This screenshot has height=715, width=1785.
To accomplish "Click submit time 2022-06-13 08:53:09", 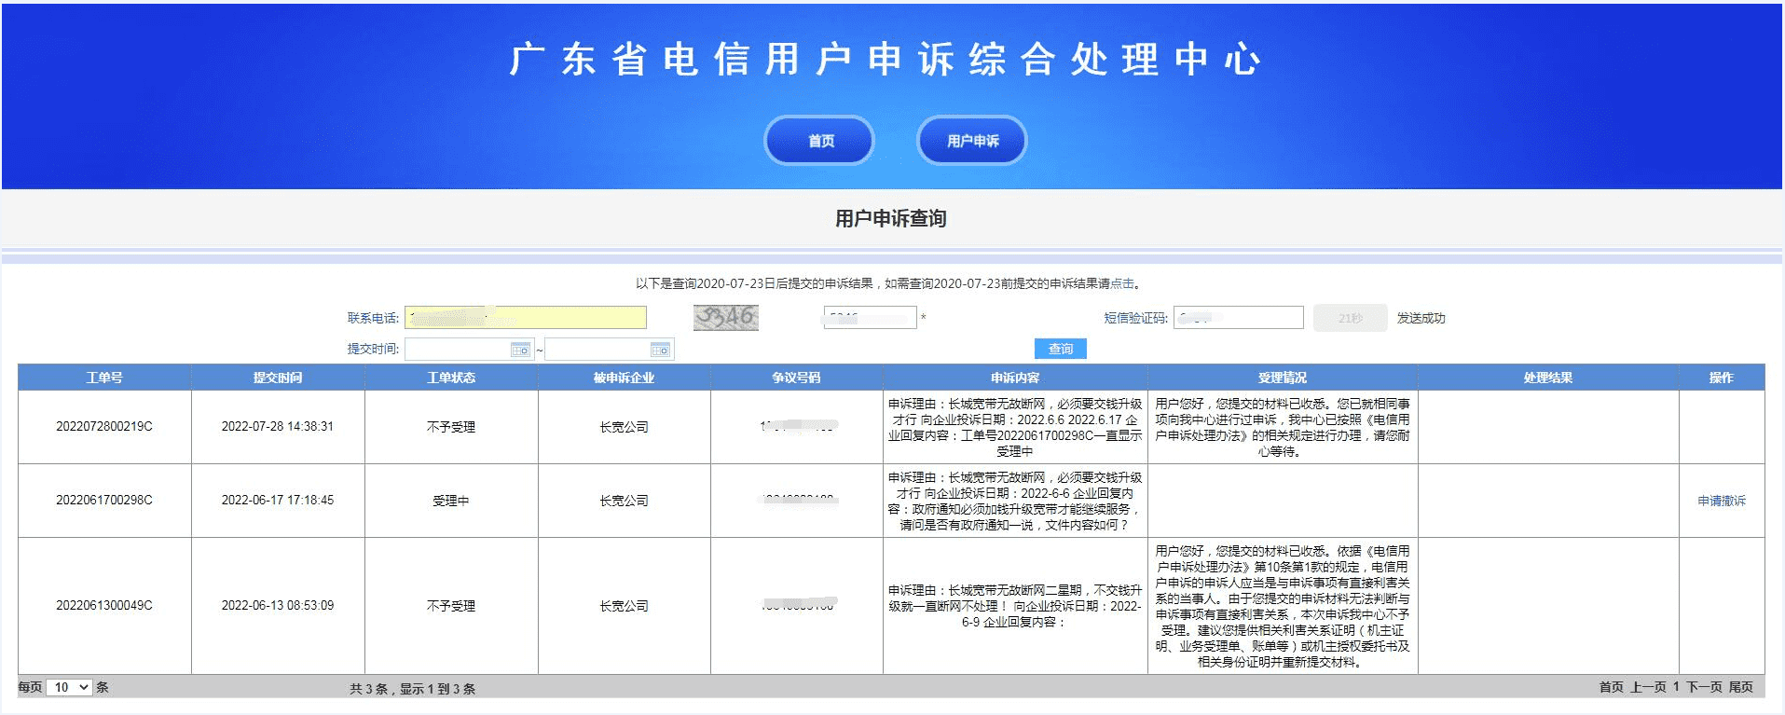I will (278, 606).
